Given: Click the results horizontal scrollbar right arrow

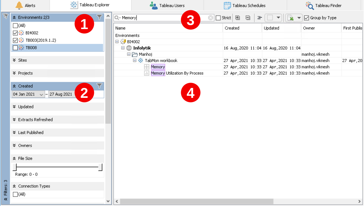Looking at the screenshot, I should click(x=359, y=201).
